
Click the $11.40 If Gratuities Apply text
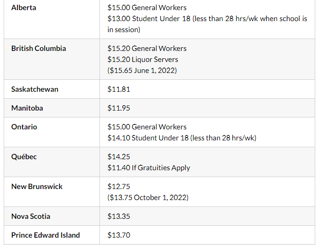(148, 168)
